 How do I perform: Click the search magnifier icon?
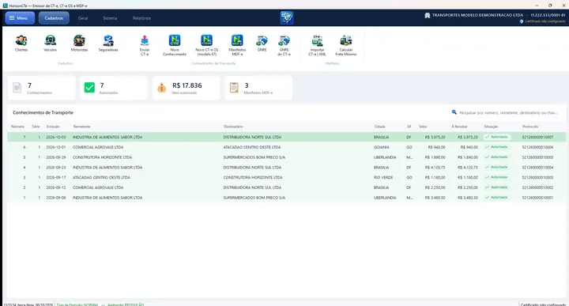pos(454,112)
